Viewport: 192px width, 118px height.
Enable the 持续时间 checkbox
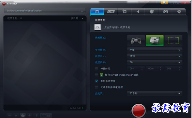coord(96,69)
